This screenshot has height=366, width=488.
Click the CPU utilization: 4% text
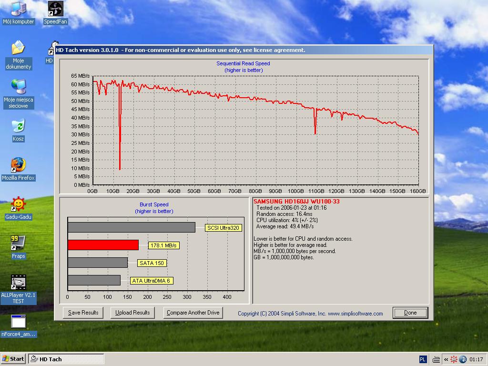[x=287, y=220]
